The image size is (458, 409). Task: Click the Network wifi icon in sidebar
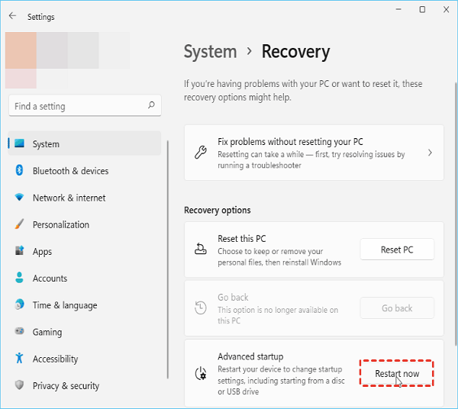(x=19, y=198)
